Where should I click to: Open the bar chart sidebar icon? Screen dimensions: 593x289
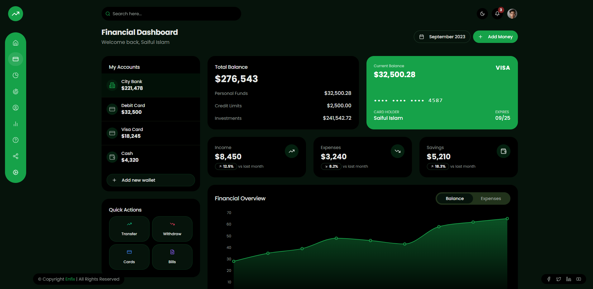pos(16,124)
